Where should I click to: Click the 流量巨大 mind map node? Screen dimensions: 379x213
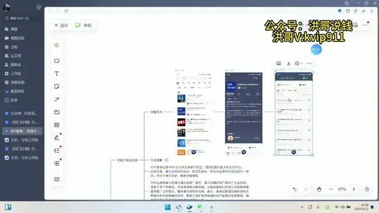tap(156, 112)
